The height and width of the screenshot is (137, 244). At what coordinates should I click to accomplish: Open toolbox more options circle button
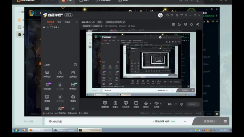tap(75, 65)
